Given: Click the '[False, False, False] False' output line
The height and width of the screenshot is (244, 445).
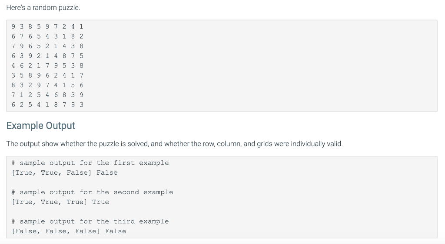Looking at the screenshot, I should coord(69,231).
